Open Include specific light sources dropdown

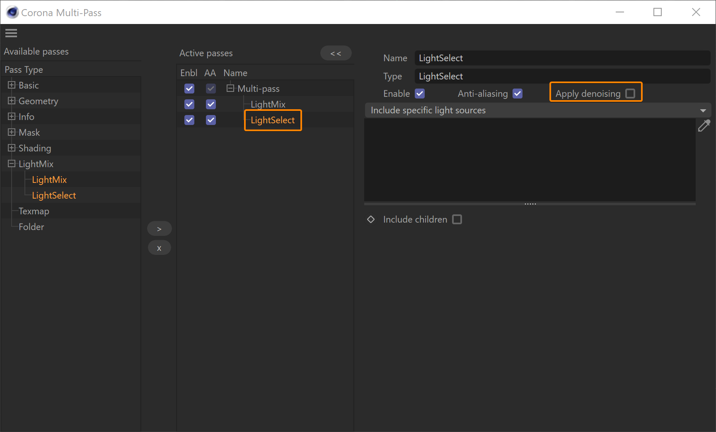tap(538, 110)
